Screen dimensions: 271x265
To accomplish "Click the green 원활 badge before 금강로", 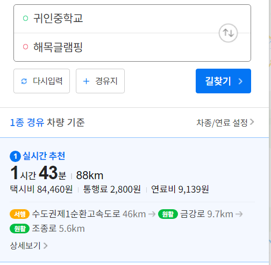I will tap(168, 214).
